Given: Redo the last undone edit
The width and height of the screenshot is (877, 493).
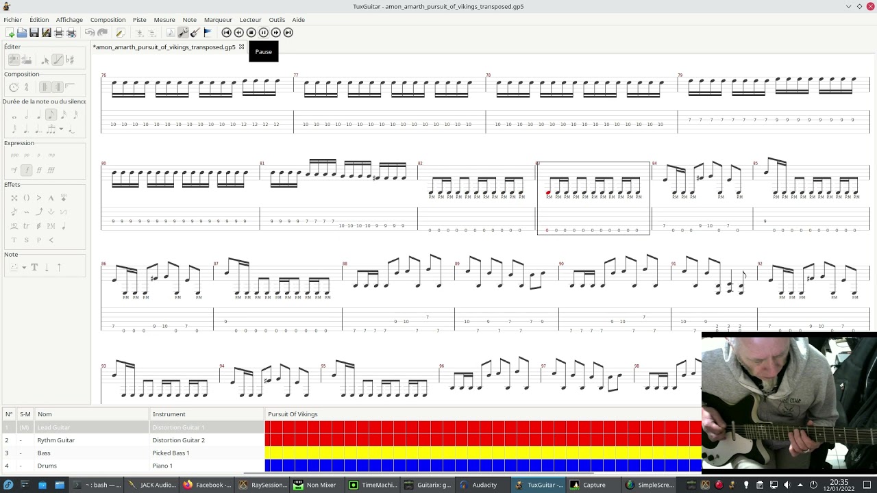Looking at the screenshot, I should (102, 32).
